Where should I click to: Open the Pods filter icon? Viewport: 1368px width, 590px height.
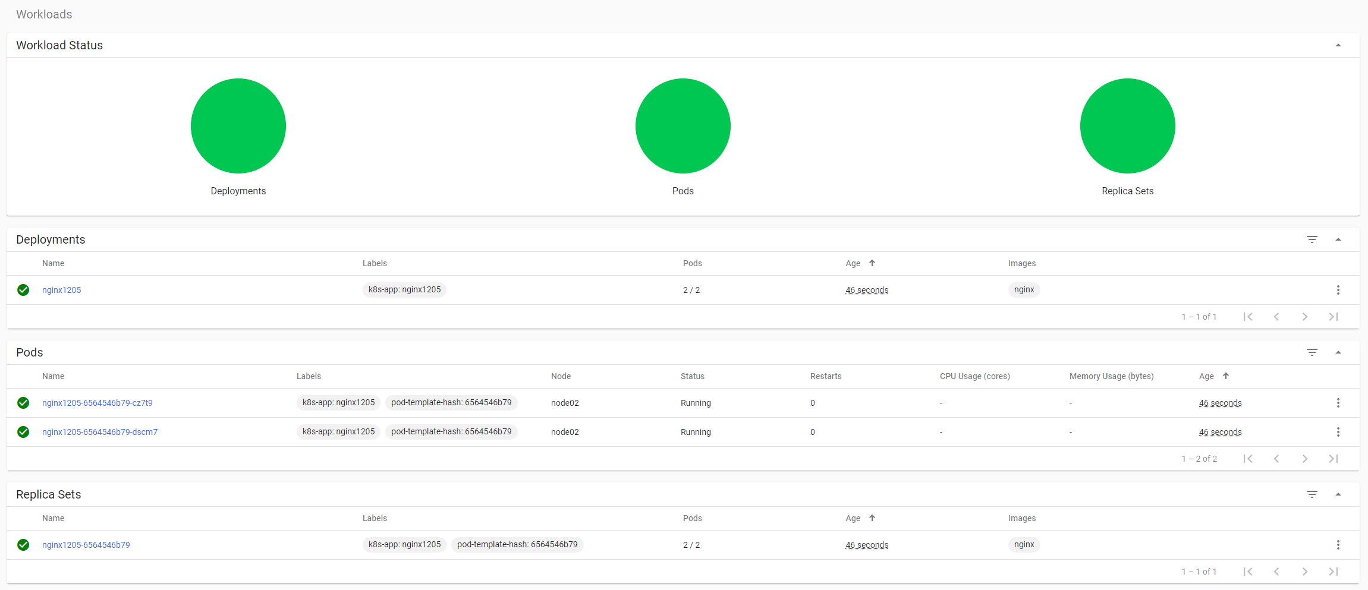tap(1312, 352)
